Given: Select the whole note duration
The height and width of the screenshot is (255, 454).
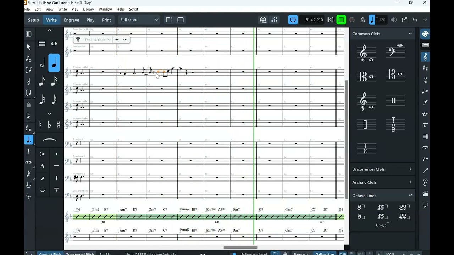Looking at the screenshot, I should pos(54,44).
